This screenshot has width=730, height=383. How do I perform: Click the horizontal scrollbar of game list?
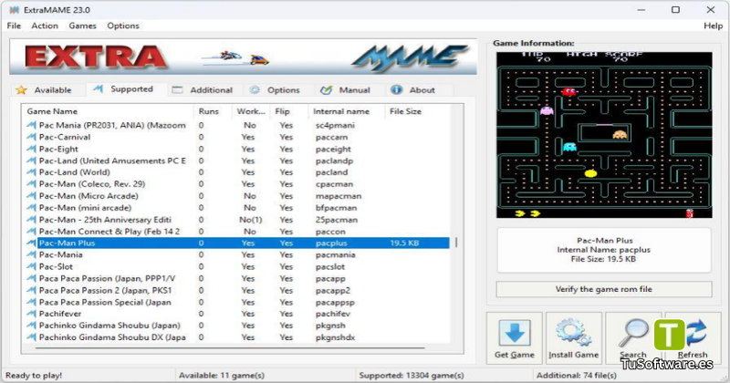[230, 347]
